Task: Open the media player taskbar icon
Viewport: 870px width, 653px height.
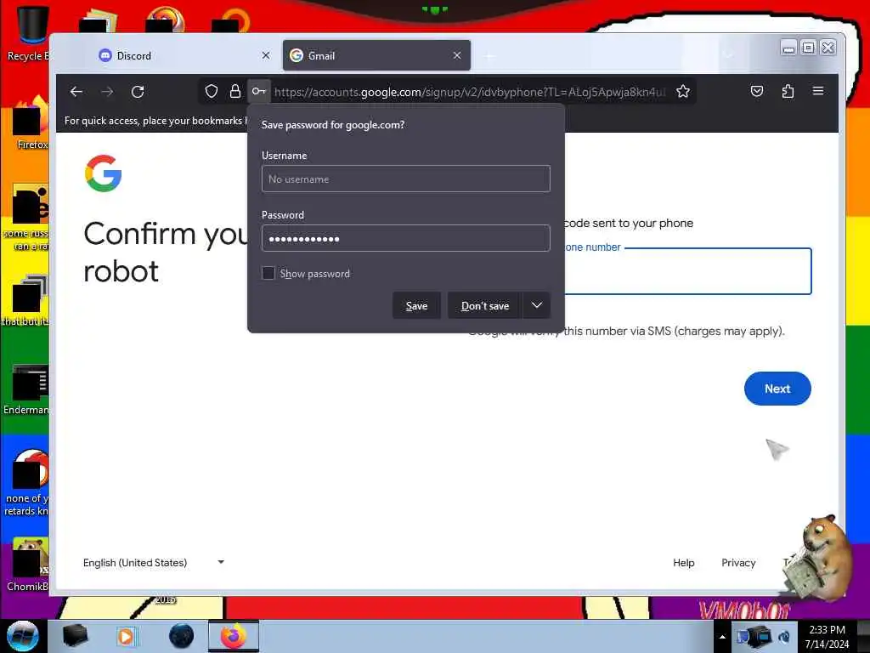Action: tap(126, 636)
